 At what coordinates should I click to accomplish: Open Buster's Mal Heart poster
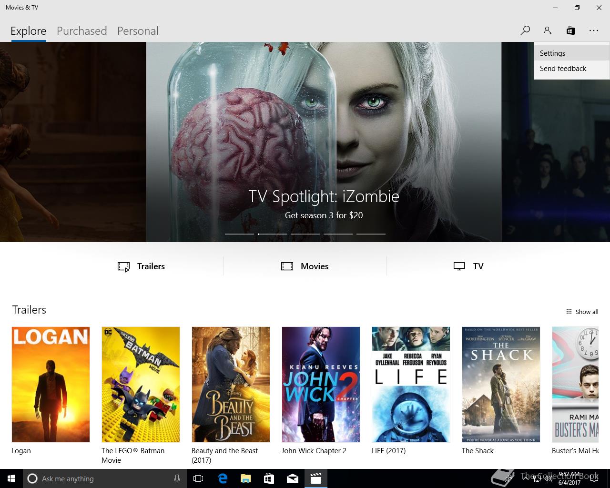[x=575, y=385]
